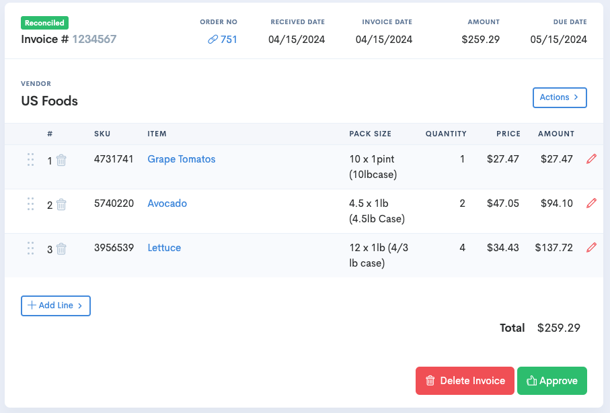Click the SKU column header
The image size is (610, 413).
(x=102, y=134)
